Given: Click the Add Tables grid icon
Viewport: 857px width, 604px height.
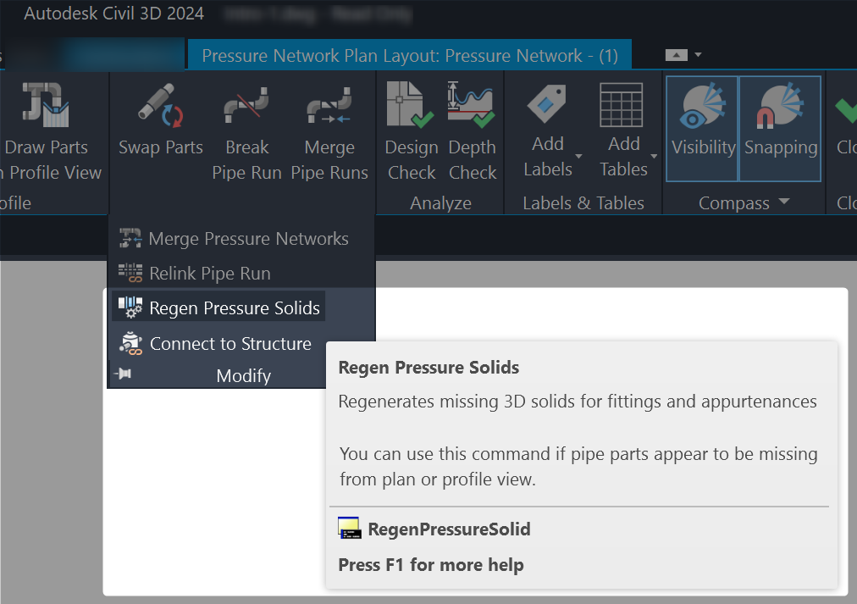Looking at the screenshot, I should coord(622,104).
